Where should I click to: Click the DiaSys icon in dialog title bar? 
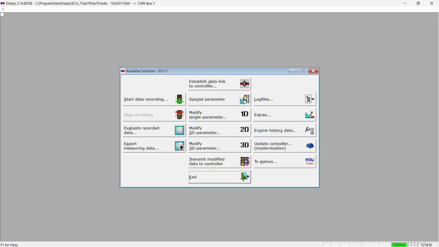(x=123, y=71)
